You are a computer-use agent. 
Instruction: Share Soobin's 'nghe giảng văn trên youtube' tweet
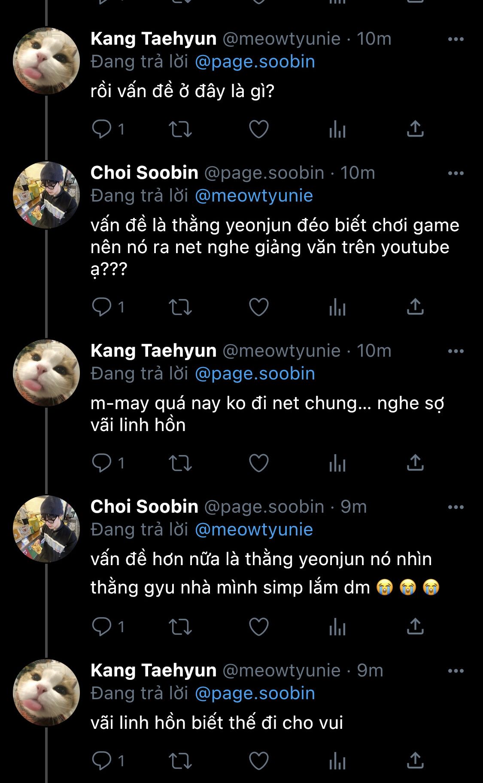pyautogui.click(x=415, y=307)
